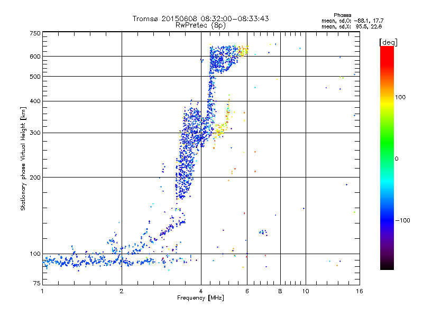Click the x-axis tick label '8'
423x317 pixels.
[280, 291]
